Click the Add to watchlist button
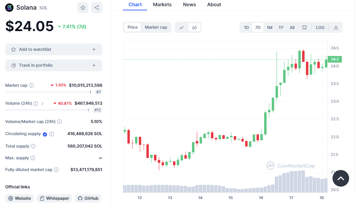 pos(54,49)
